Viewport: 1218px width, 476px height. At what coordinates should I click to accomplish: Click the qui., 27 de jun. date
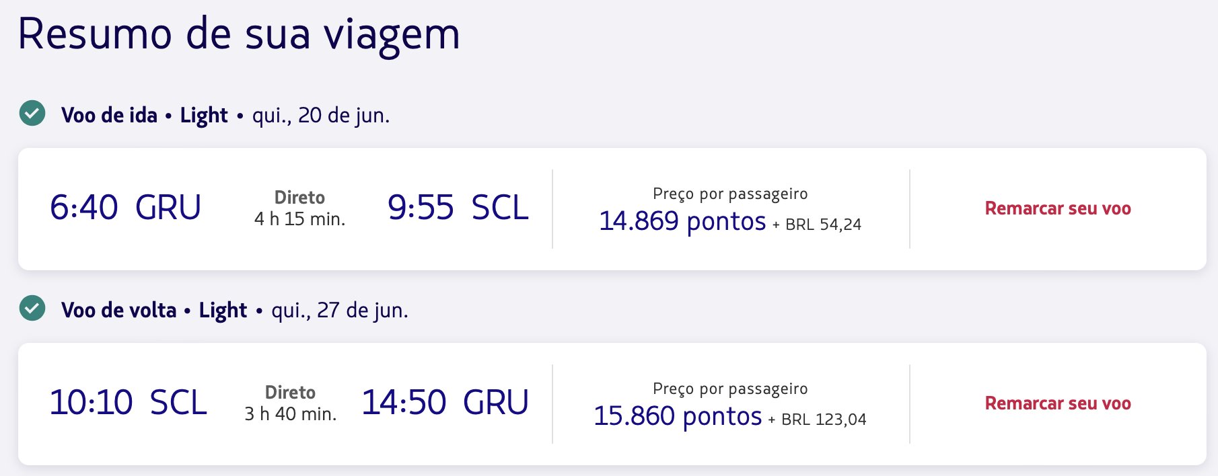point(340,311)
